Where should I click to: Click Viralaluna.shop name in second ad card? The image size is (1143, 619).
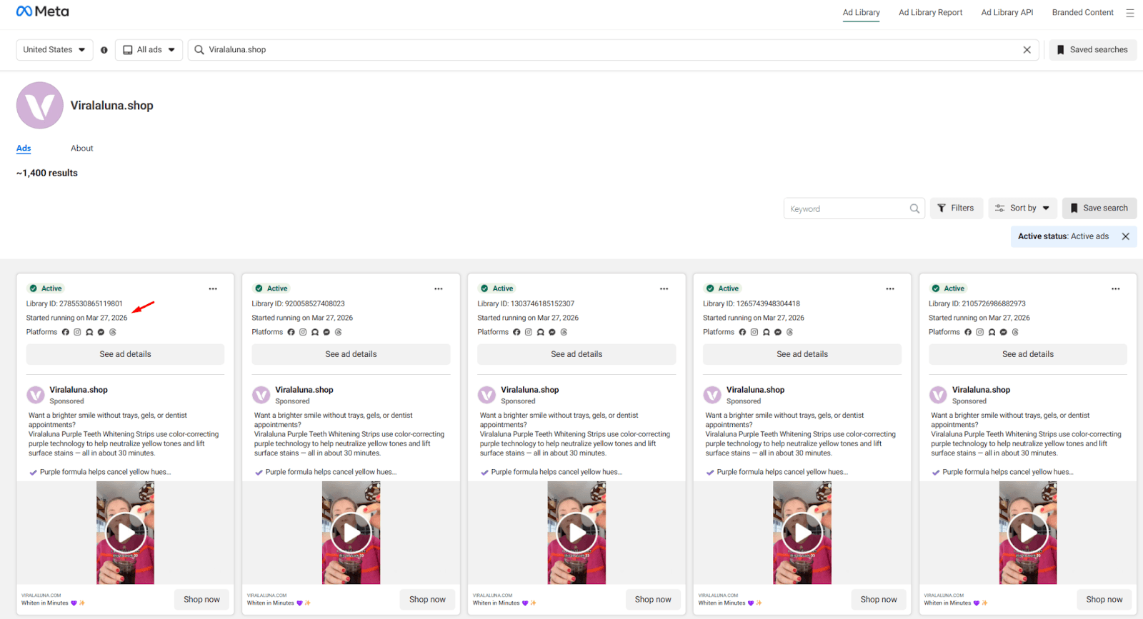click(304, 390)
